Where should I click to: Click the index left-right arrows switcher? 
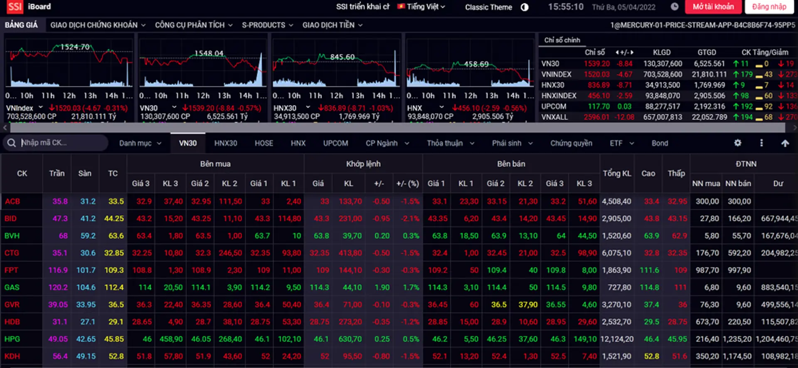[x=624, y=52]
